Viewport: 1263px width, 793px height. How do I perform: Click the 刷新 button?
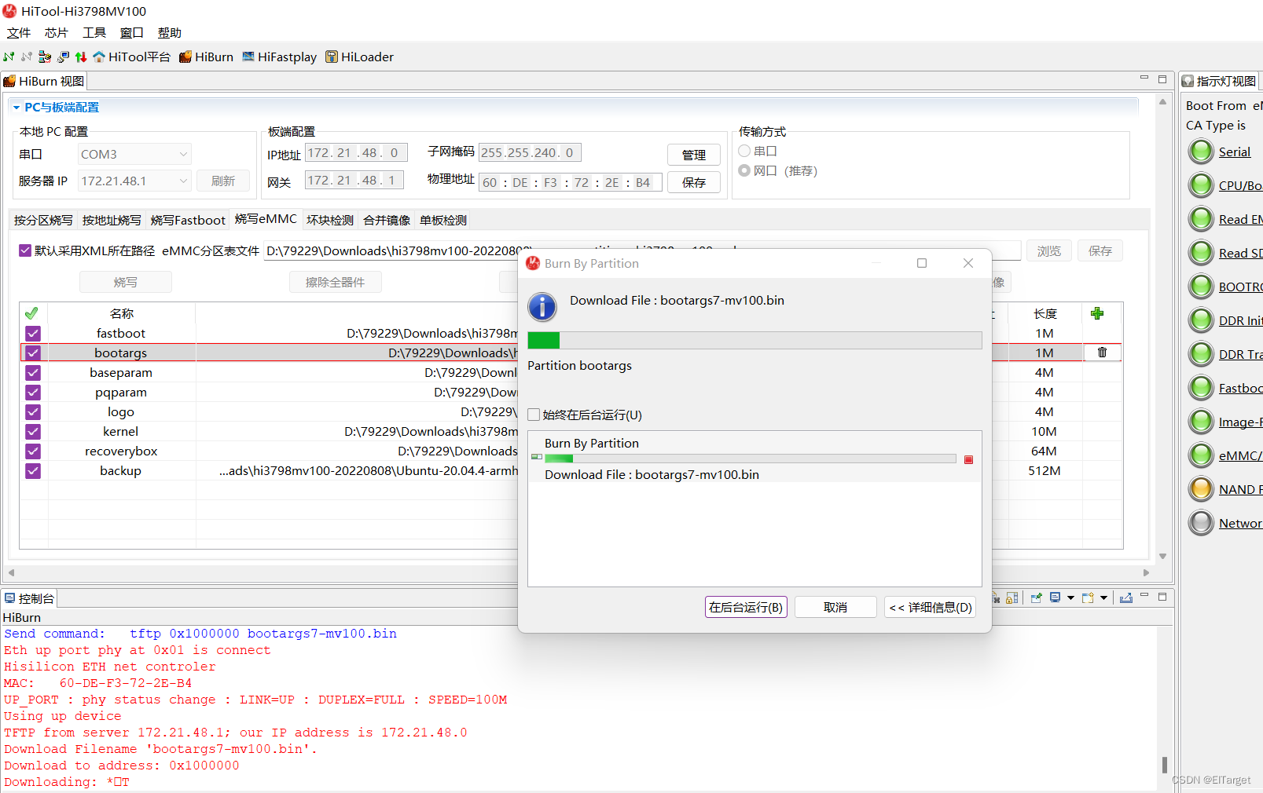[223, 181]
